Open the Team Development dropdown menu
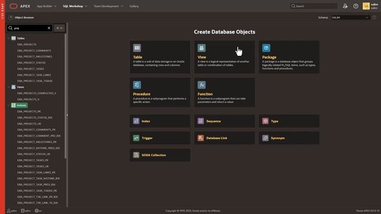Viewport: 381px width, 214px height. (108, 6)
